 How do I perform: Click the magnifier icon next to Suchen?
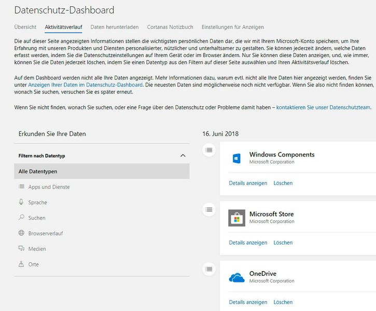pos(21,217)
